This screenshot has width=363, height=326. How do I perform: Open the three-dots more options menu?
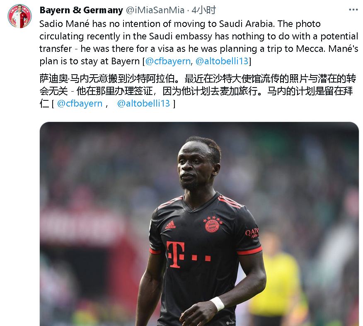(x=353, y=10)
